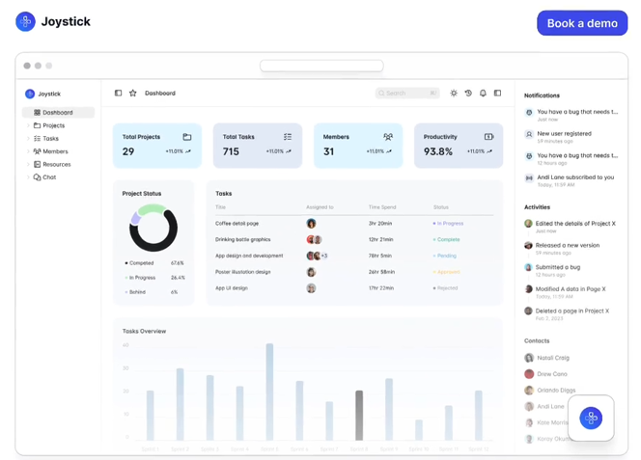This screenshot has height=460, width=641.
Task: Switch theme with the sun icon
Action: coord(454,94)
